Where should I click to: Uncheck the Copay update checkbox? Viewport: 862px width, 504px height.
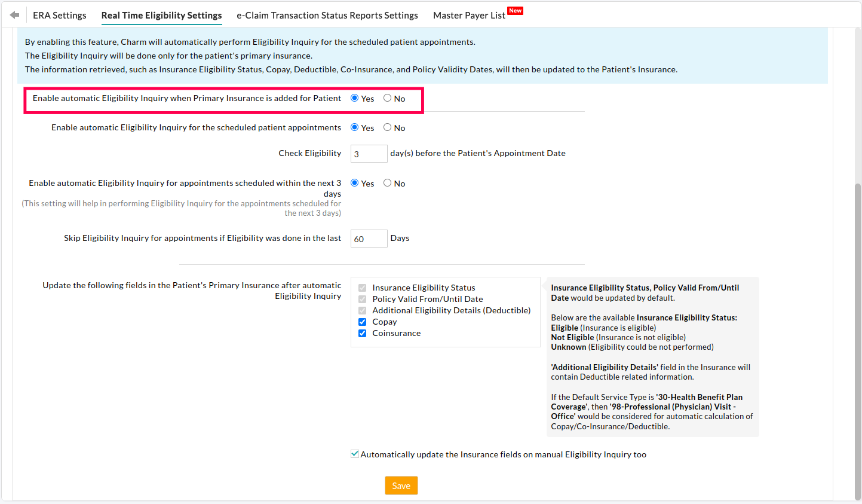(x=362, y=322)
